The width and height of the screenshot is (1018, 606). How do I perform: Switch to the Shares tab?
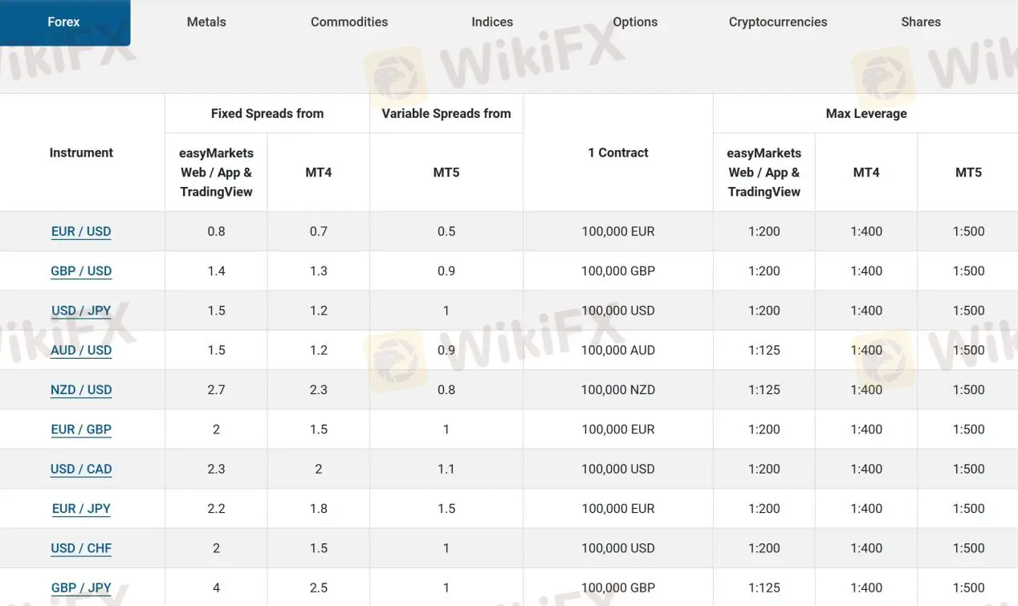pos(921,22)
